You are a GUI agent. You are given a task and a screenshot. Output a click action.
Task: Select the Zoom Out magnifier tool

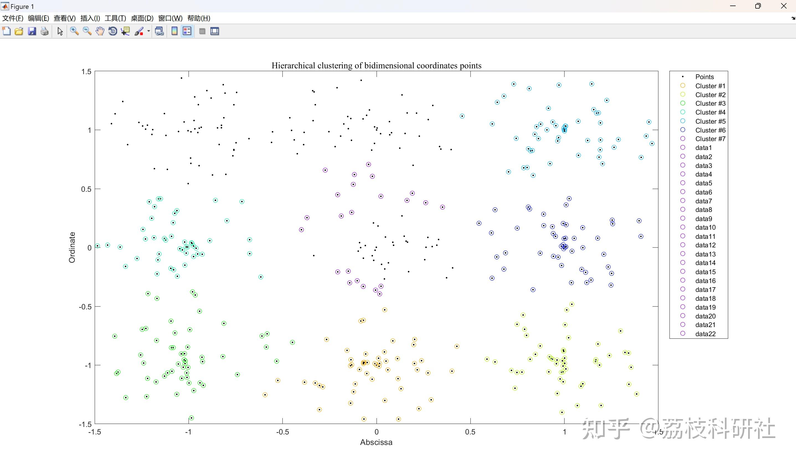[87, 31]
